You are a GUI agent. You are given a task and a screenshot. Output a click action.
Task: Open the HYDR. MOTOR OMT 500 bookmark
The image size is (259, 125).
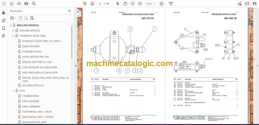click(35, 57)
